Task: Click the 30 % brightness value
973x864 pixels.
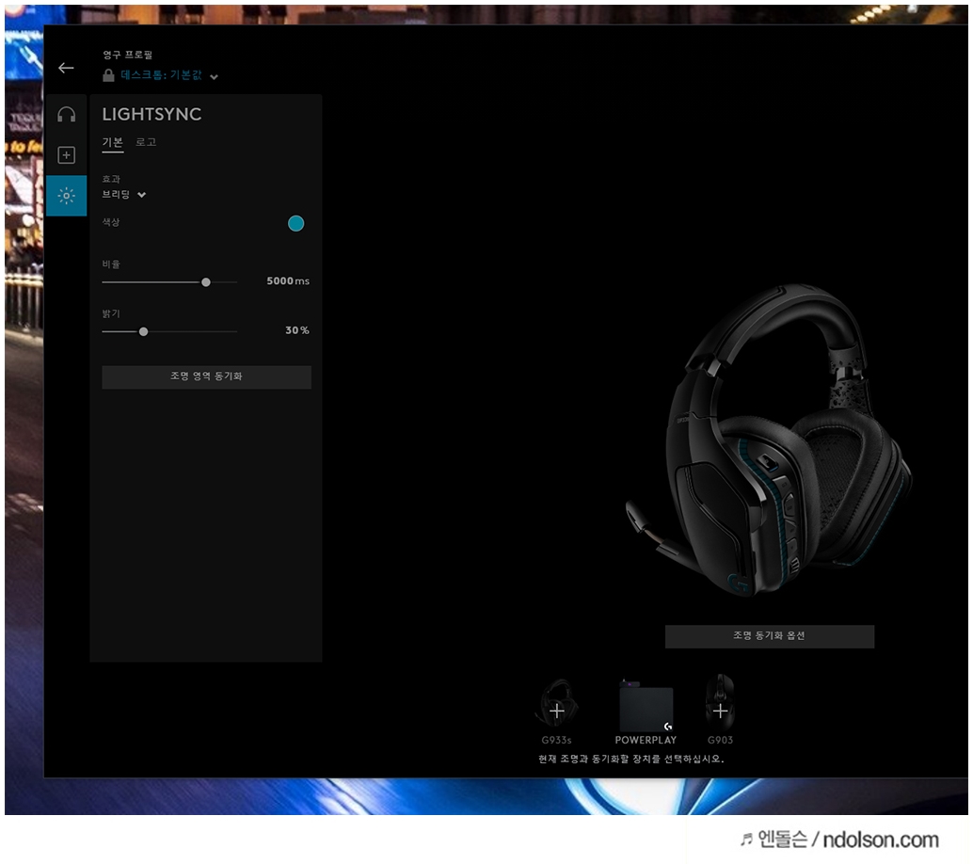Action: (x=297, y=330)
